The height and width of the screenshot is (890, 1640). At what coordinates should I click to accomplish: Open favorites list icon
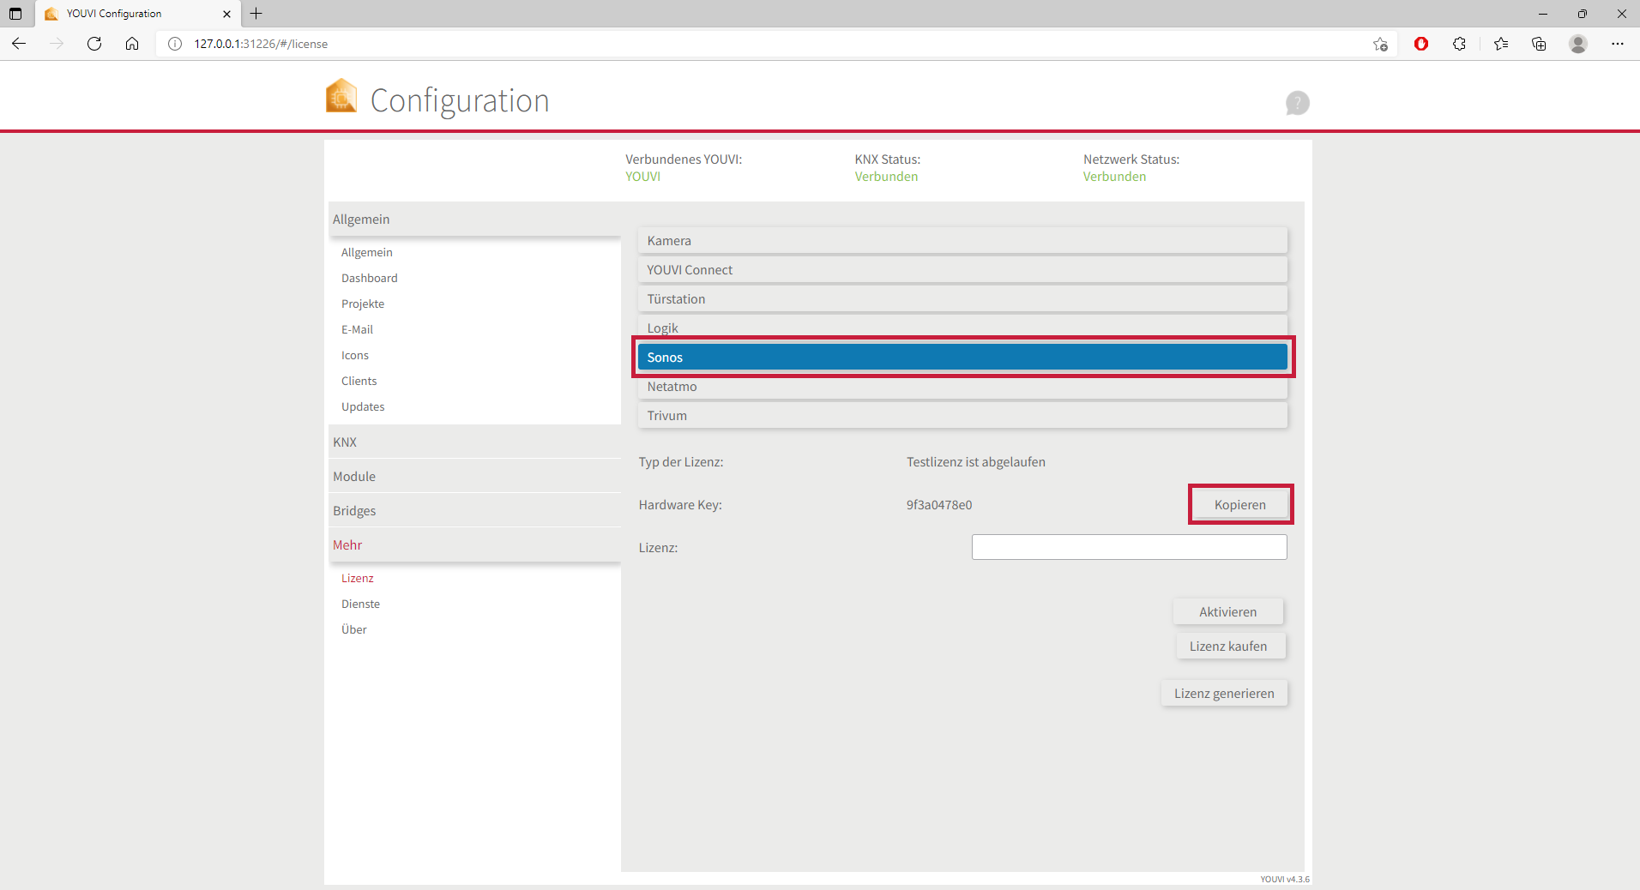pyautogui.click(x=1501, y=44)
